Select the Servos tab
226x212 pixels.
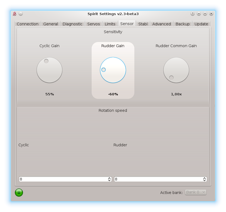pyautogui.click(x=94, y=24)
